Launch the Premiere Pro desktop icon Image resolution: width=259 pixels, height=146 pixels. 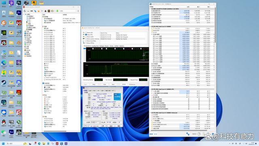[19, 13]
